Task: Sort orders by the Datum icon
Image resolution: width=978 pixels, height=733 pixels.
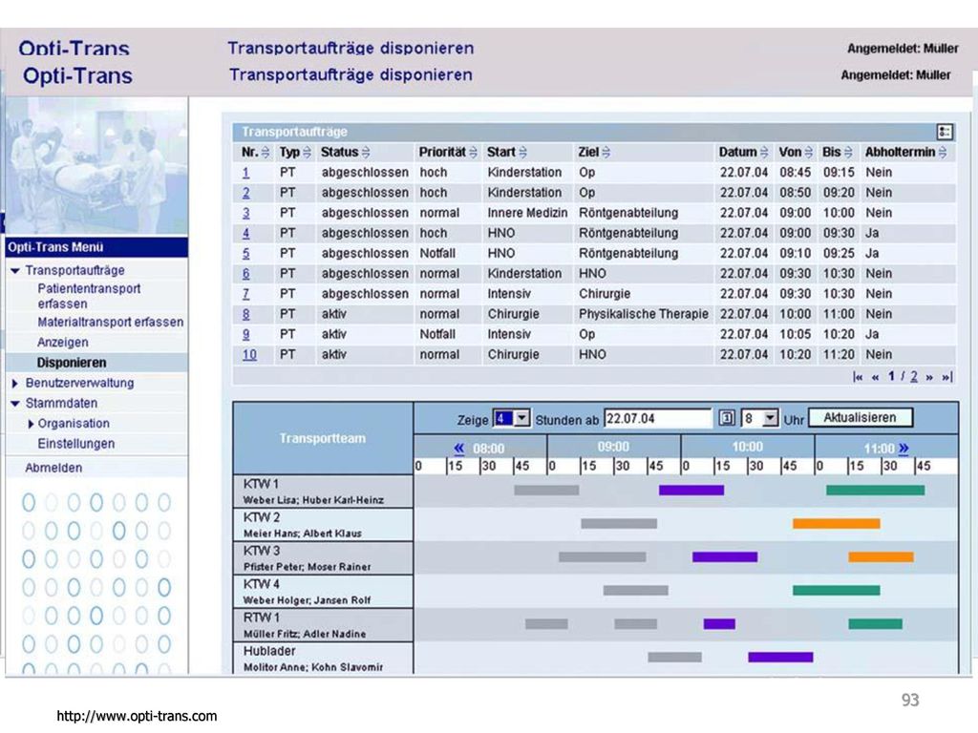Action: (764, 152)
